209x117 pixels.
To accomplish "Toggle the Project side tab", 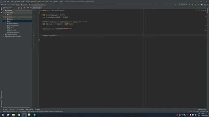I will (x=1, y=10).
